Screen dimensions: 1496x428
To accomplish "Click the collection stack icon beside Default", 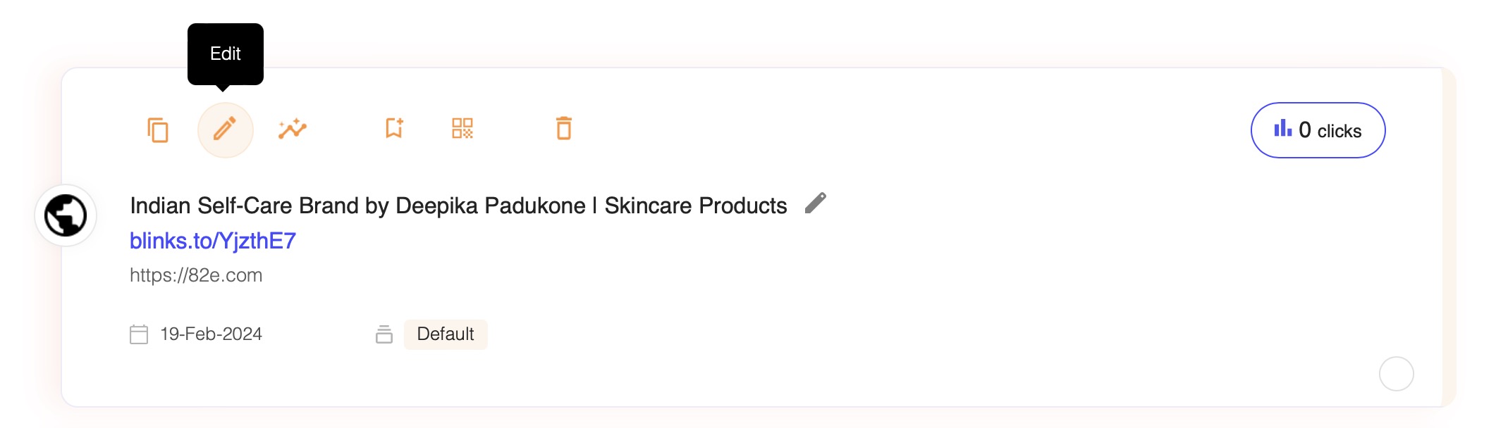I will click(x=384, y=334).
